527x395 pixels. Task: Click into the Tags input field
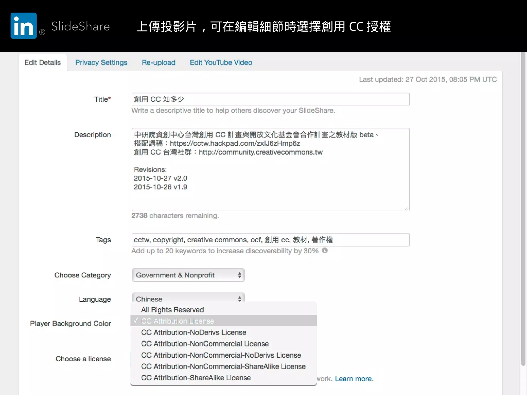[x=270, y=240]
